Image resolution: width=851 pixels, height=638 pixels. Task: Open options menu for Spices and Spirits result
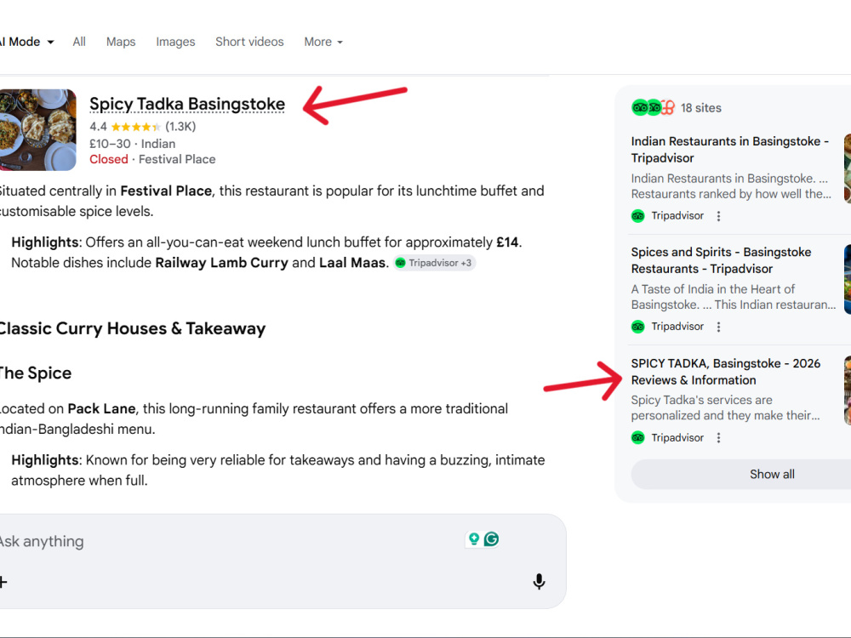click(718, 327)
